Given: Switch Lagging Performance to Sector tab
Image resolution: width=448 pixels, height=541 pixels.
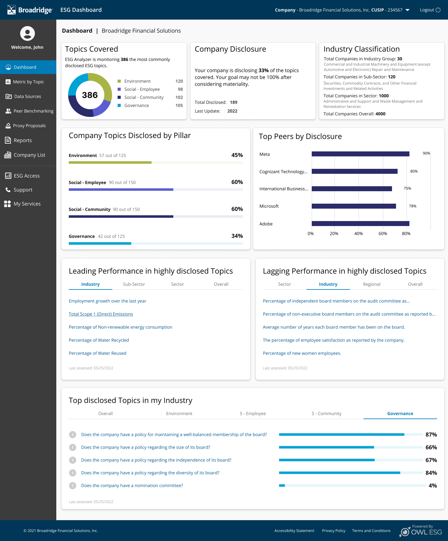Looking at the screenshot, I should (285, 284).
